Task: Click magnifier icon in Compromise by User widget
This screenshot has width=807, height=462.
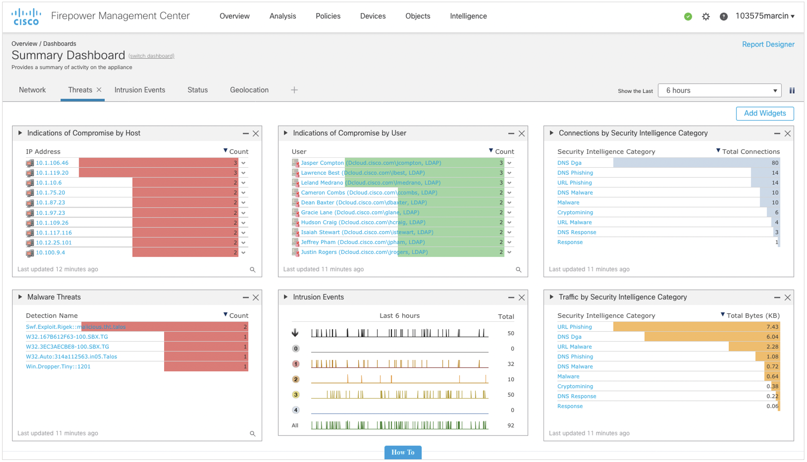Action: click(x=518, y=270)
